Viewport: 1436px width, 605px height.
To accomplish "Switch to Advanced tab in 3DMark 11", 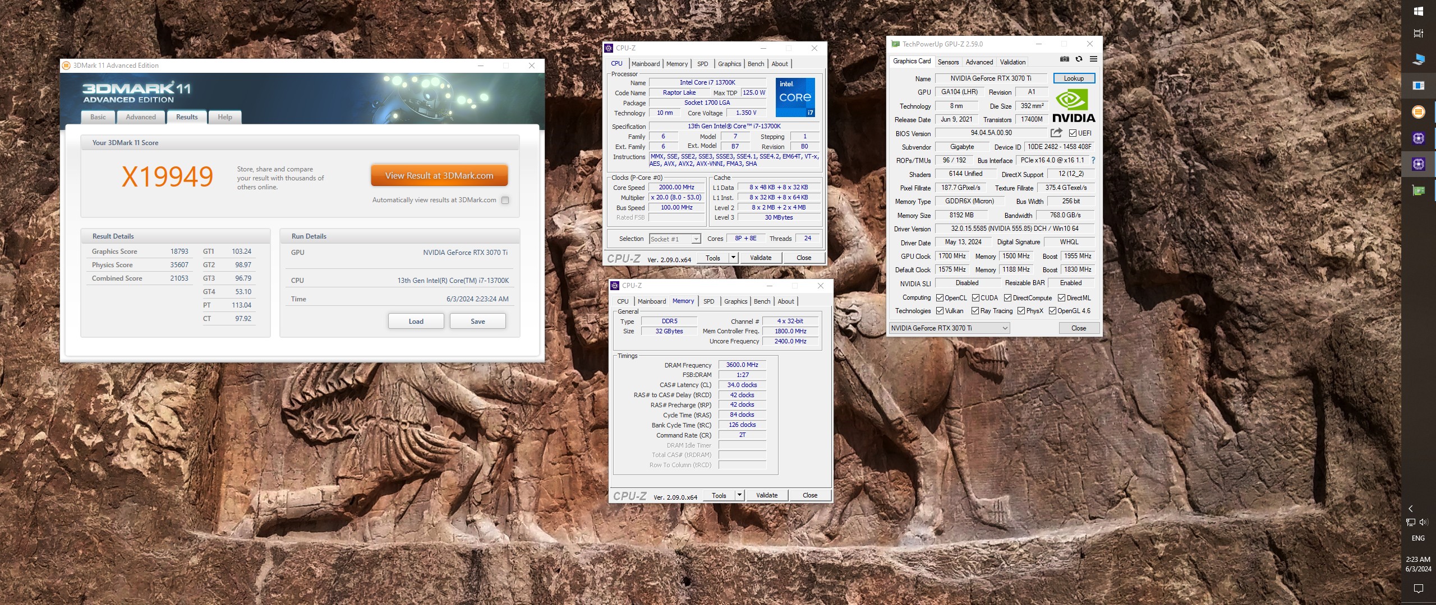I will click(x=141, y=117).
